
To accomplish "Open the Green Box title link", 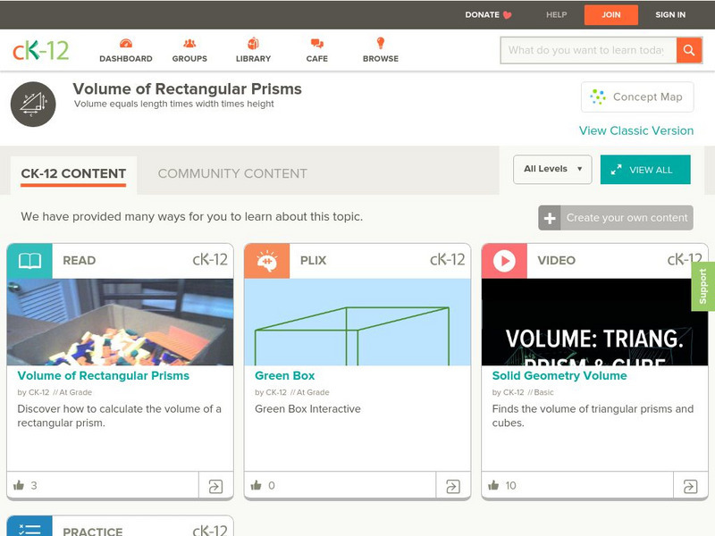I will point(284,375).
